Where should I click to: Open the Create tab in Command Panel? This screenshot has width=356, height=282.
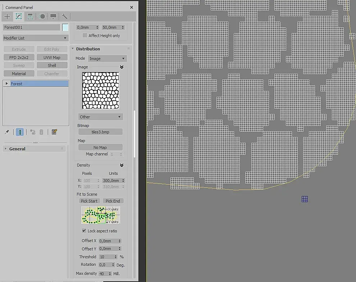(x=7, y=16)
